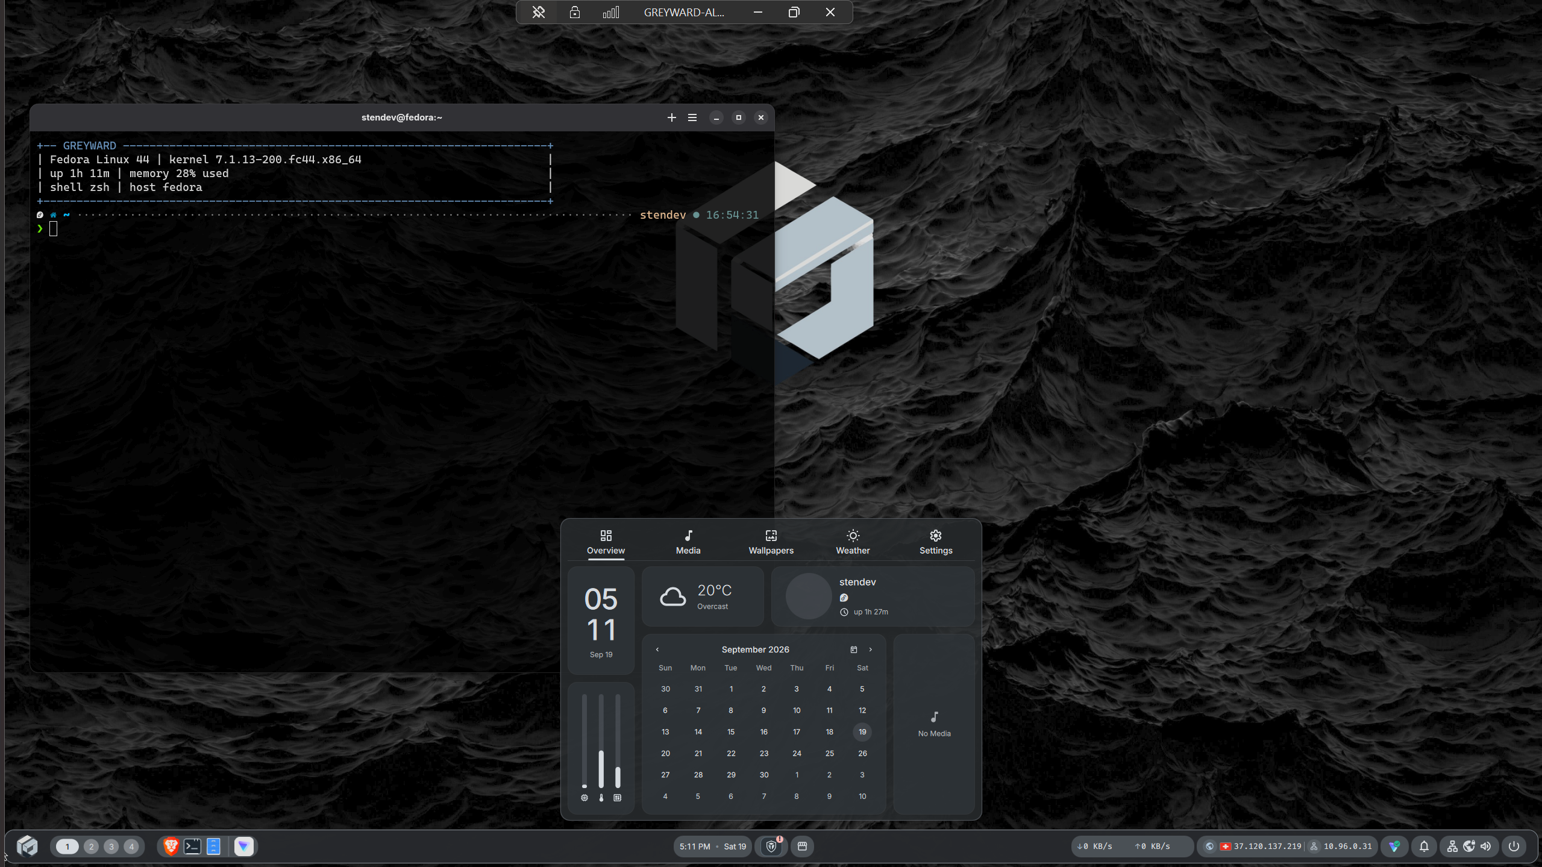1542x867 pixels.
Task: Open the Settings tab in the dashboard
Action: (x=936, y=542)
